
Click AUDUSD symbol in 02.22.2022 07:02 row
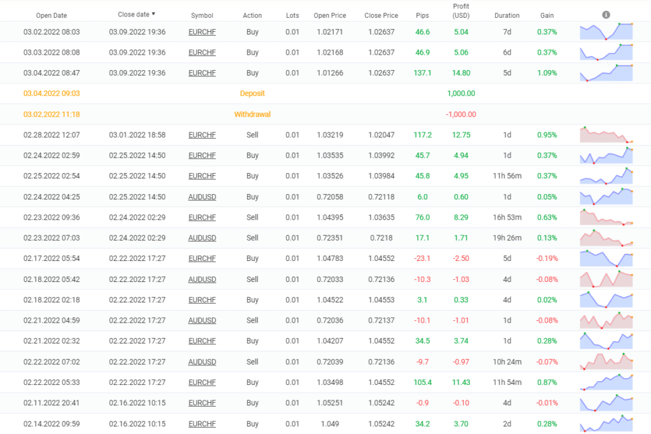pos(202,362)
